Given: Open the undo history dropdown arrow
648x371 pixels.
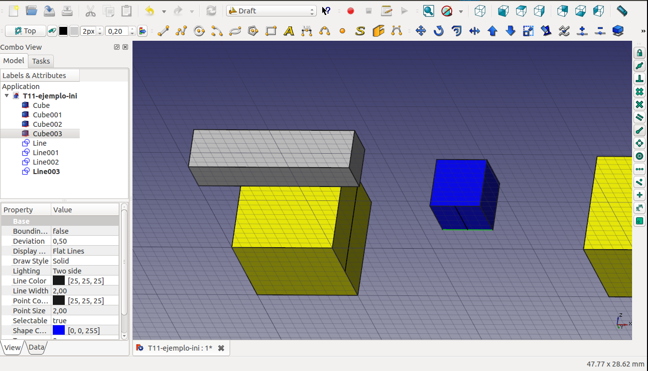Looking at the screenshot, I should point(163,11).
